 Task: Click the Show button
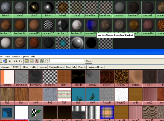click(x=89, y=61)
